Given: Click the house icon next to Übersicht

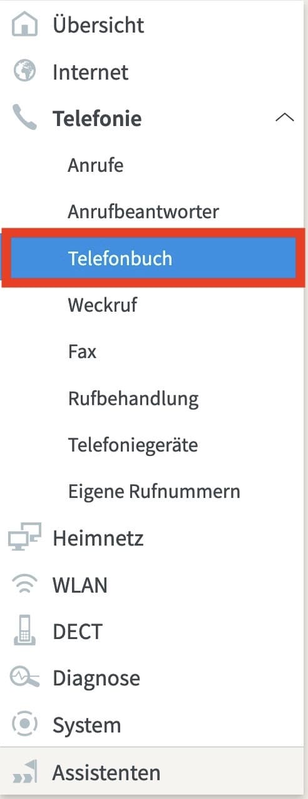Looking at the screenshot, I should (x=24, y=25).
